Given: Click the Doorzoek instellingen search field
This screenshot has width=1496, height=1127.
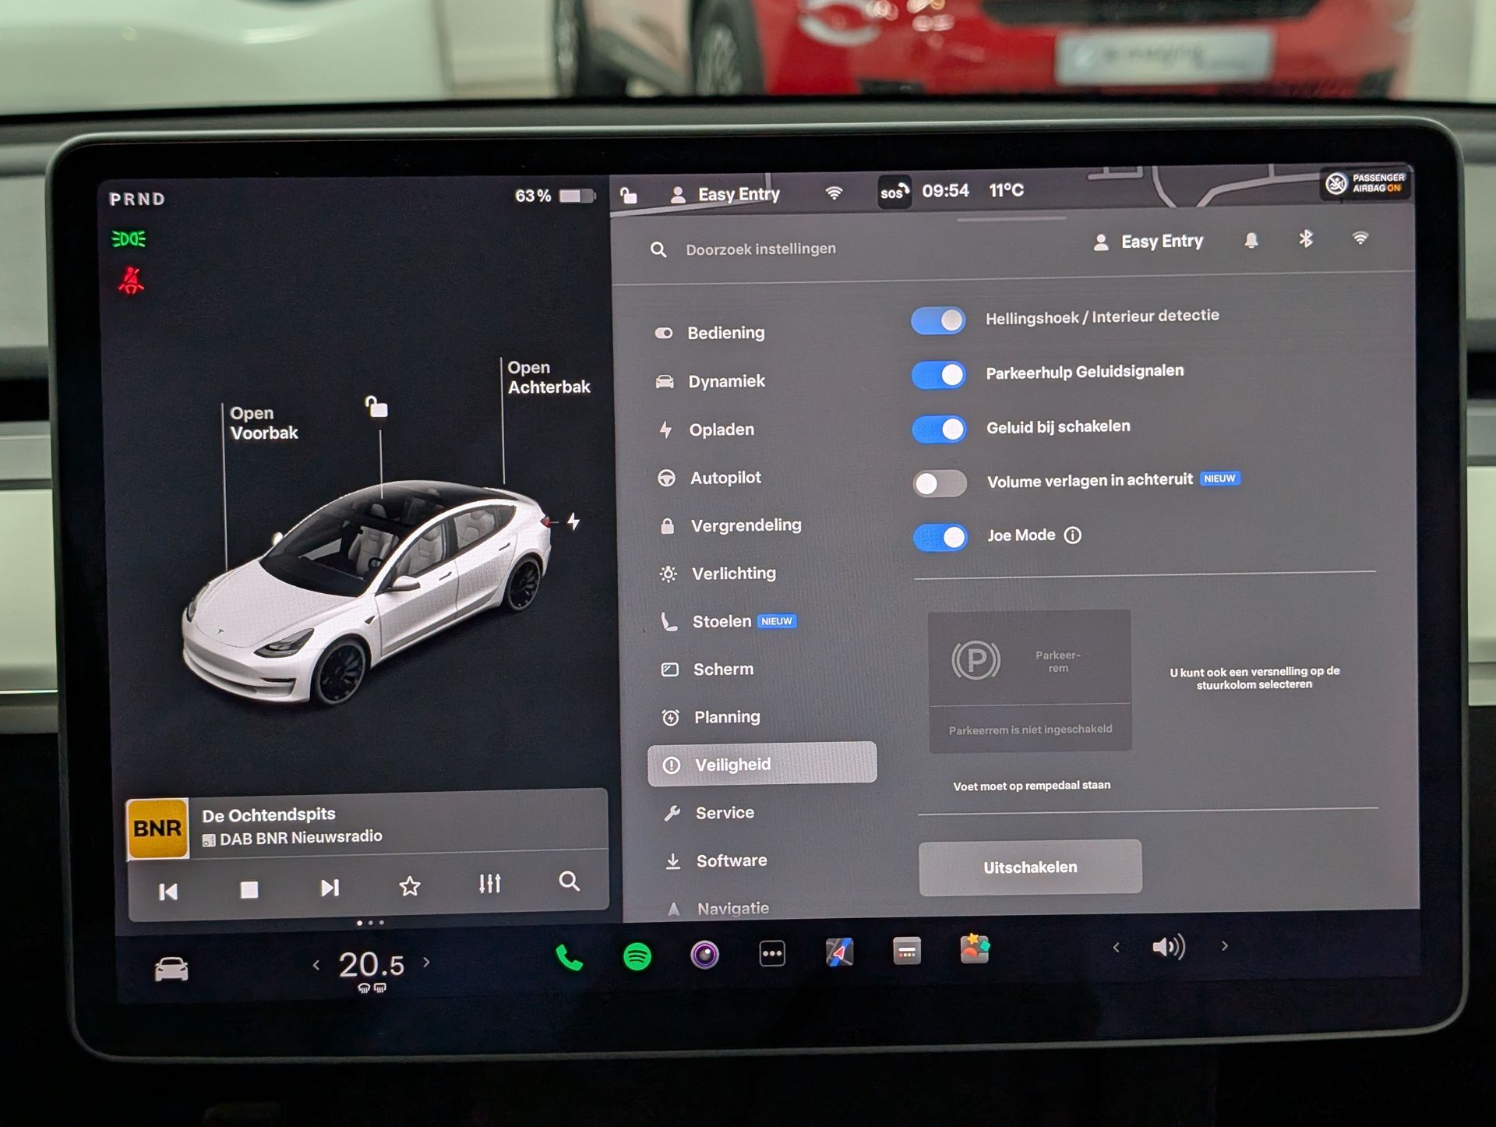Looking at the screenshot, I should coord(760,249).
